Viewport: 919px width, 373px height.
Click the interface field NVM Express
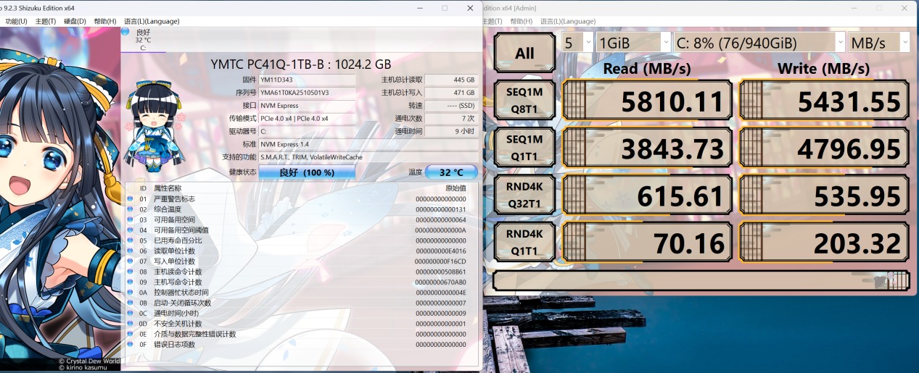(x=308, y=106)
